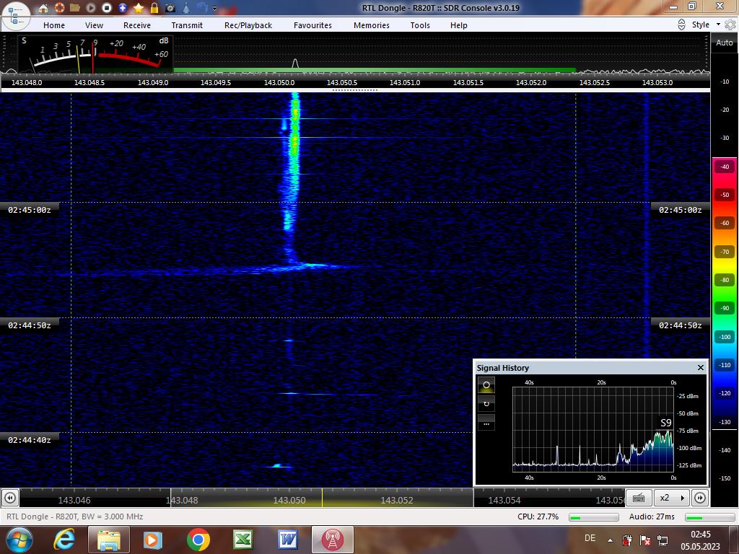Click the yellow star favourites icon
This screenshot has width=739, height=554.
(139, 8)
